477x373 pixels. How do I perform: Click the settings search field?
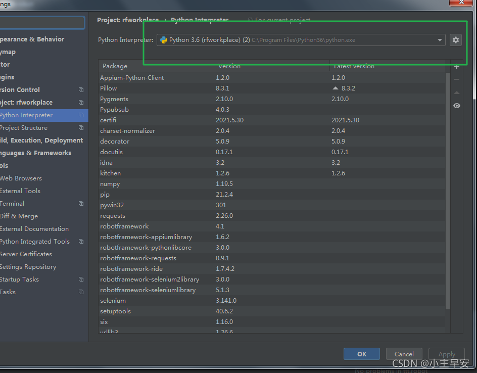point(42,23)
